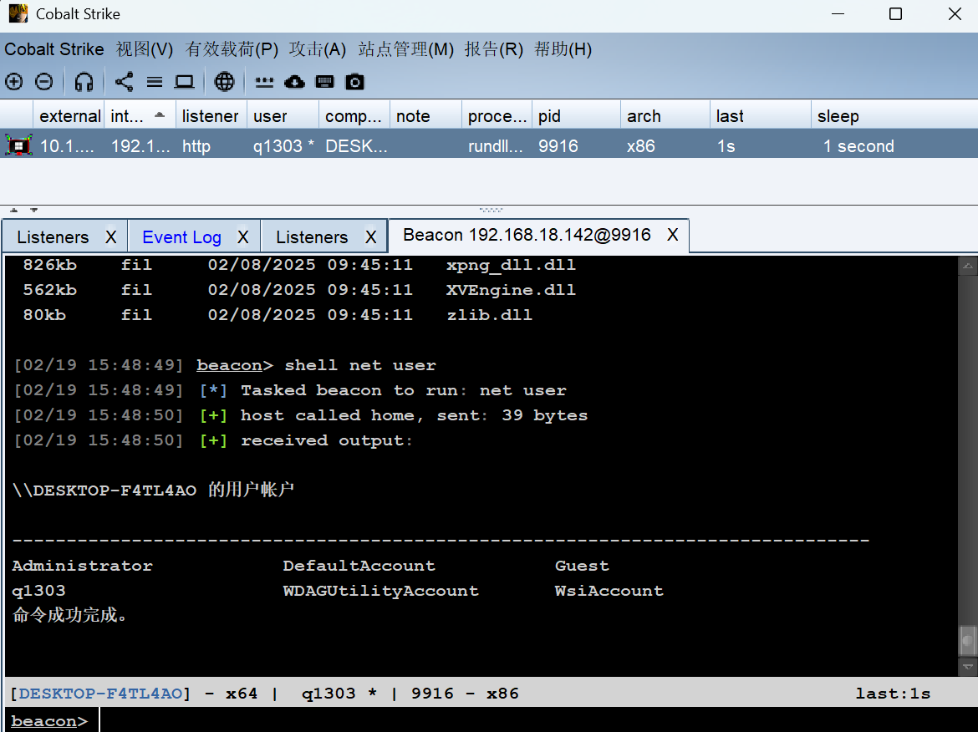
Task: Click the console scrollbar down arrow
Action: (x=967, y=667)
